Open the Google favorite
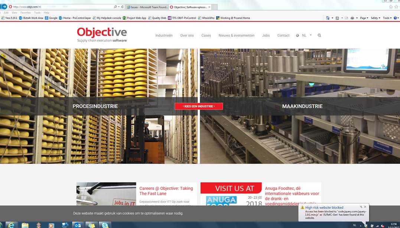Viewport: 400px width, 228px height. pos(51,18)
